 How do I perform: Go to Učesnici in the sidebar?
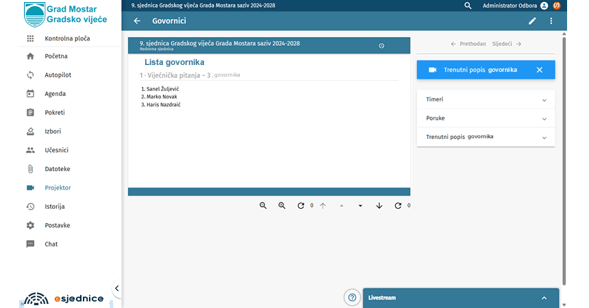coord(56,150)
